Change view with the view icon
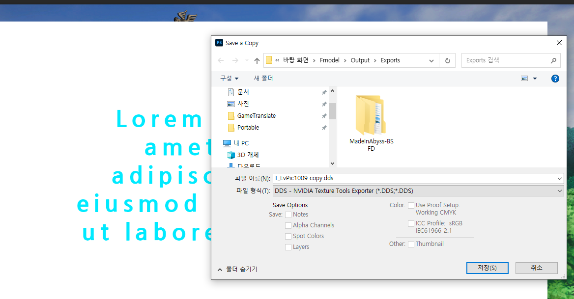 tap(524, 78)
